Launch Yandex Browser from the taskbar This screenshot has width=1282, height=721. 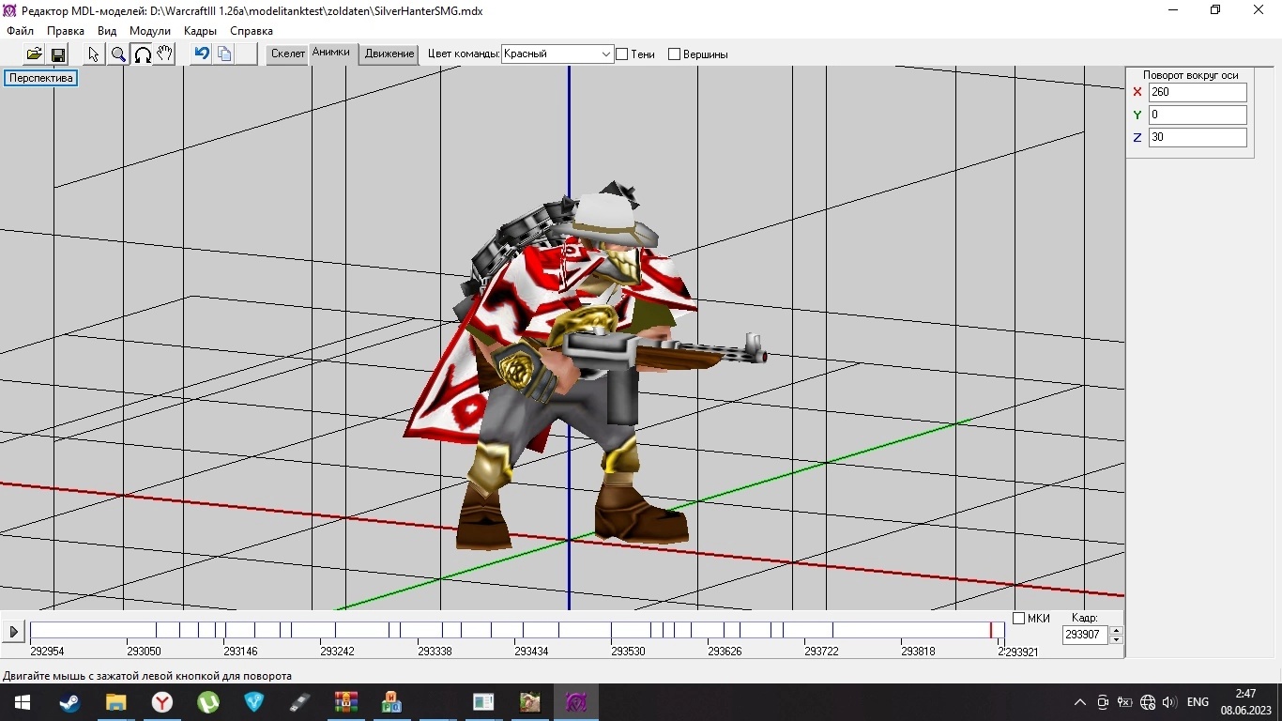tap(162, 702)
